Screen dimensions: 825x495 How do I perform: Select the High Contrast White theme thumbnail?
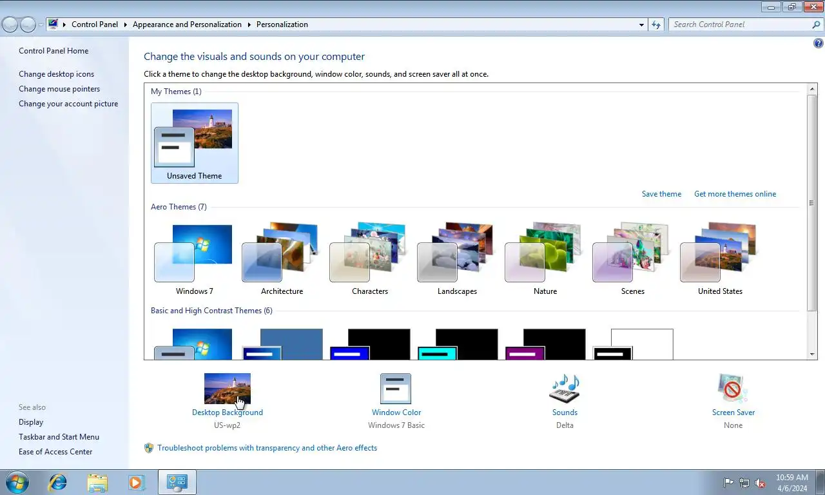633,344
